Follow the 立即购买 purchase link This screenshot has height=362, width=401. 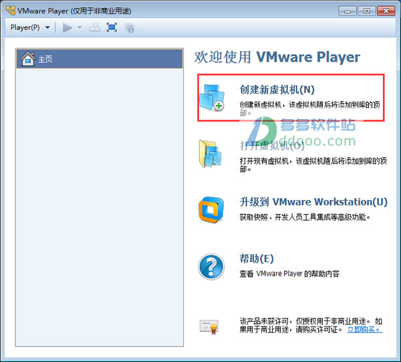[x=364, y=329]
